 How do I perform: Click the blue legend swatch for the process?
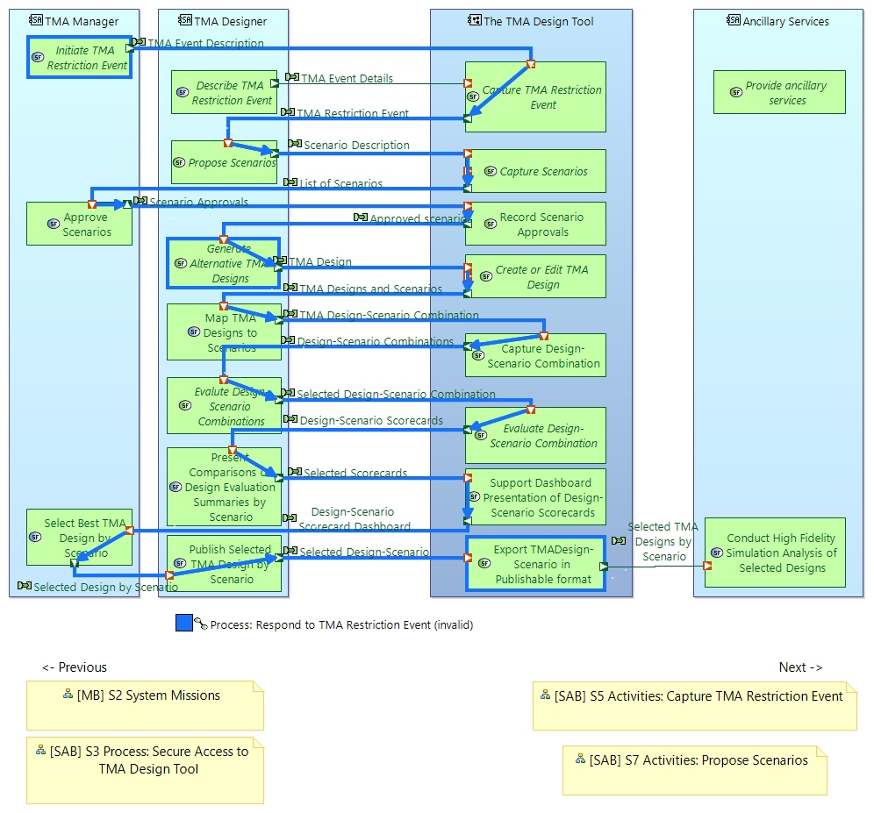point(184,623)
